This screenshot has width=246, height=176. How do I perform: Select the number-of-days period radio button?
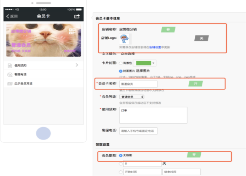point(121,164)
